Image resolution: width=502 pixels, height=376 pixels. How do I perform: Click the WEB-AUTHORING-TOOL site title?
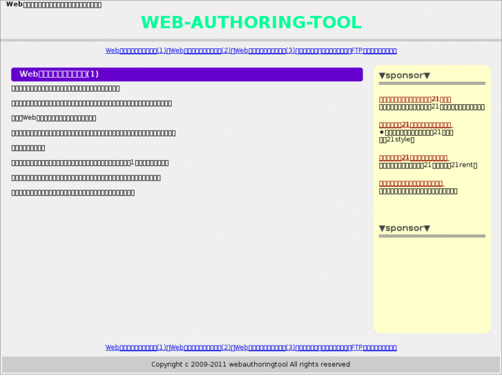pos(251,22)
